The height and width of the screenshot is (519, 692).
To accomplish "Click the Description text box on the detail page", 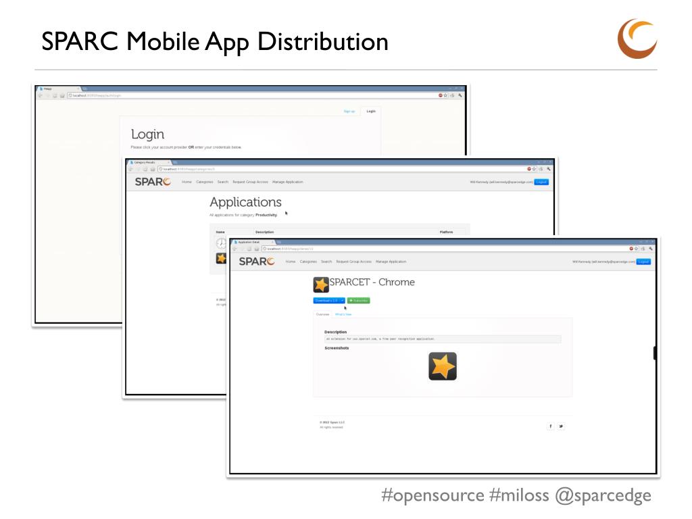I will (443, 339).
